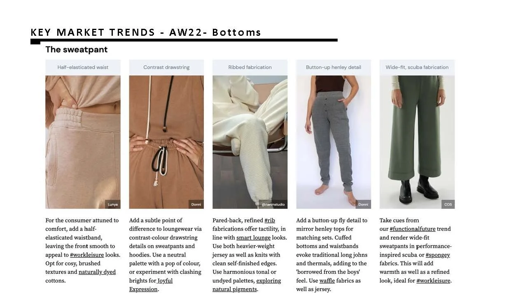Image resolution: width=527 pixels, height=296 pixels.
Task: Click the Key Market Trends title
Action: pos(146,32)
